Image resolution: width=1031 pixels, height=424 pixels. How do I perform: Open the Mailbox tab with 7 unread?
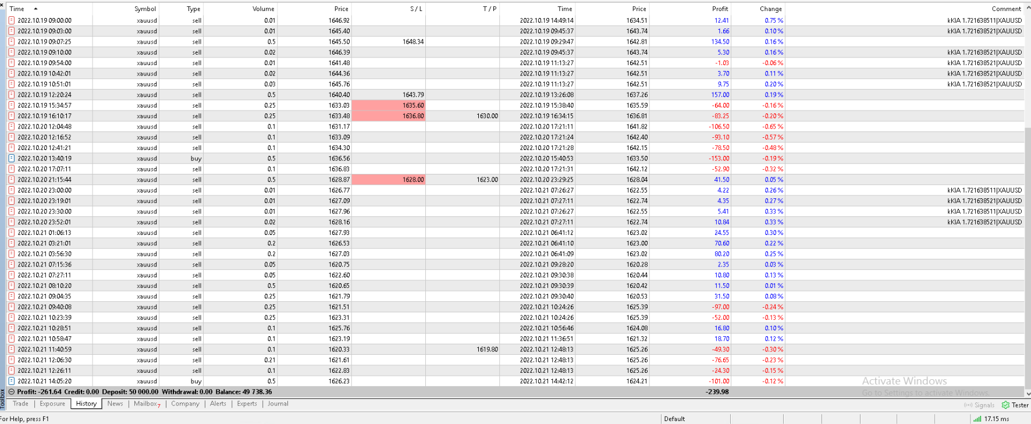click(x=147, y=404)
